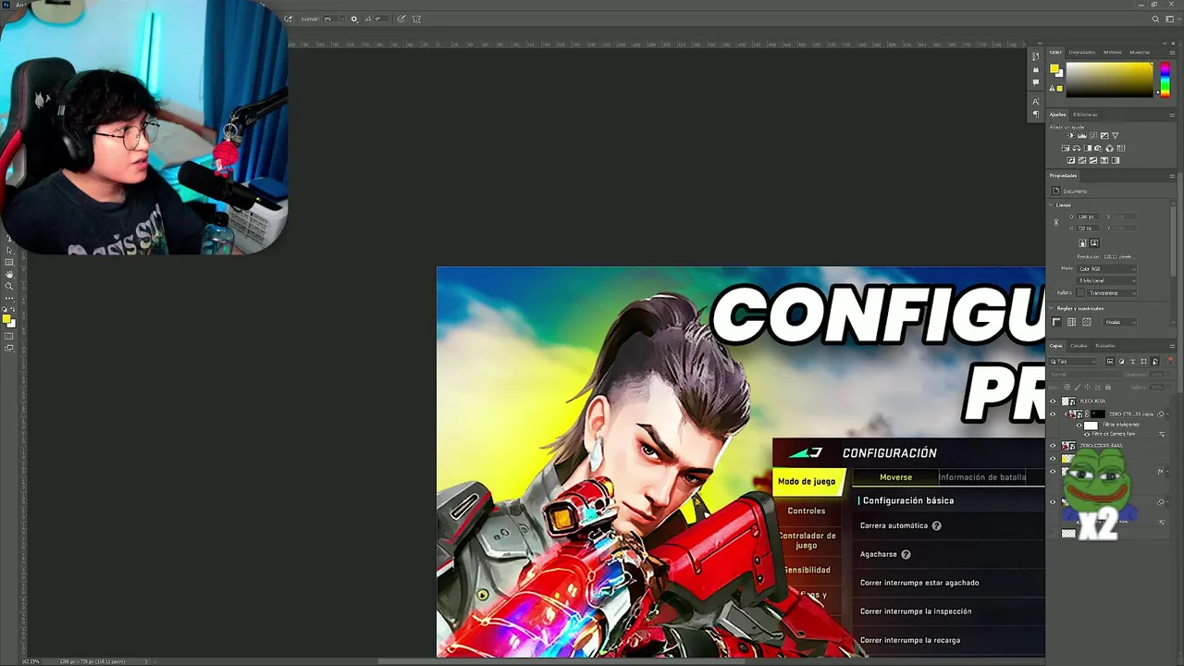Select the FLECA ROJA layer name
The width and height of the screenshot is (1184, 666).
(1092, 401)
